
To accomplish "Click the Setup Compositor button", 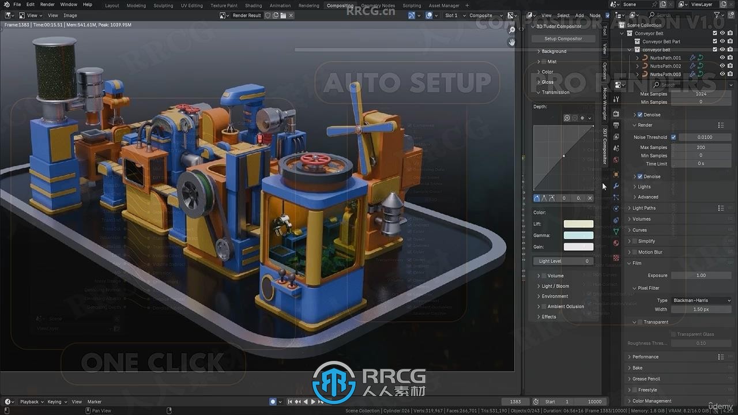I will [563, 39].
